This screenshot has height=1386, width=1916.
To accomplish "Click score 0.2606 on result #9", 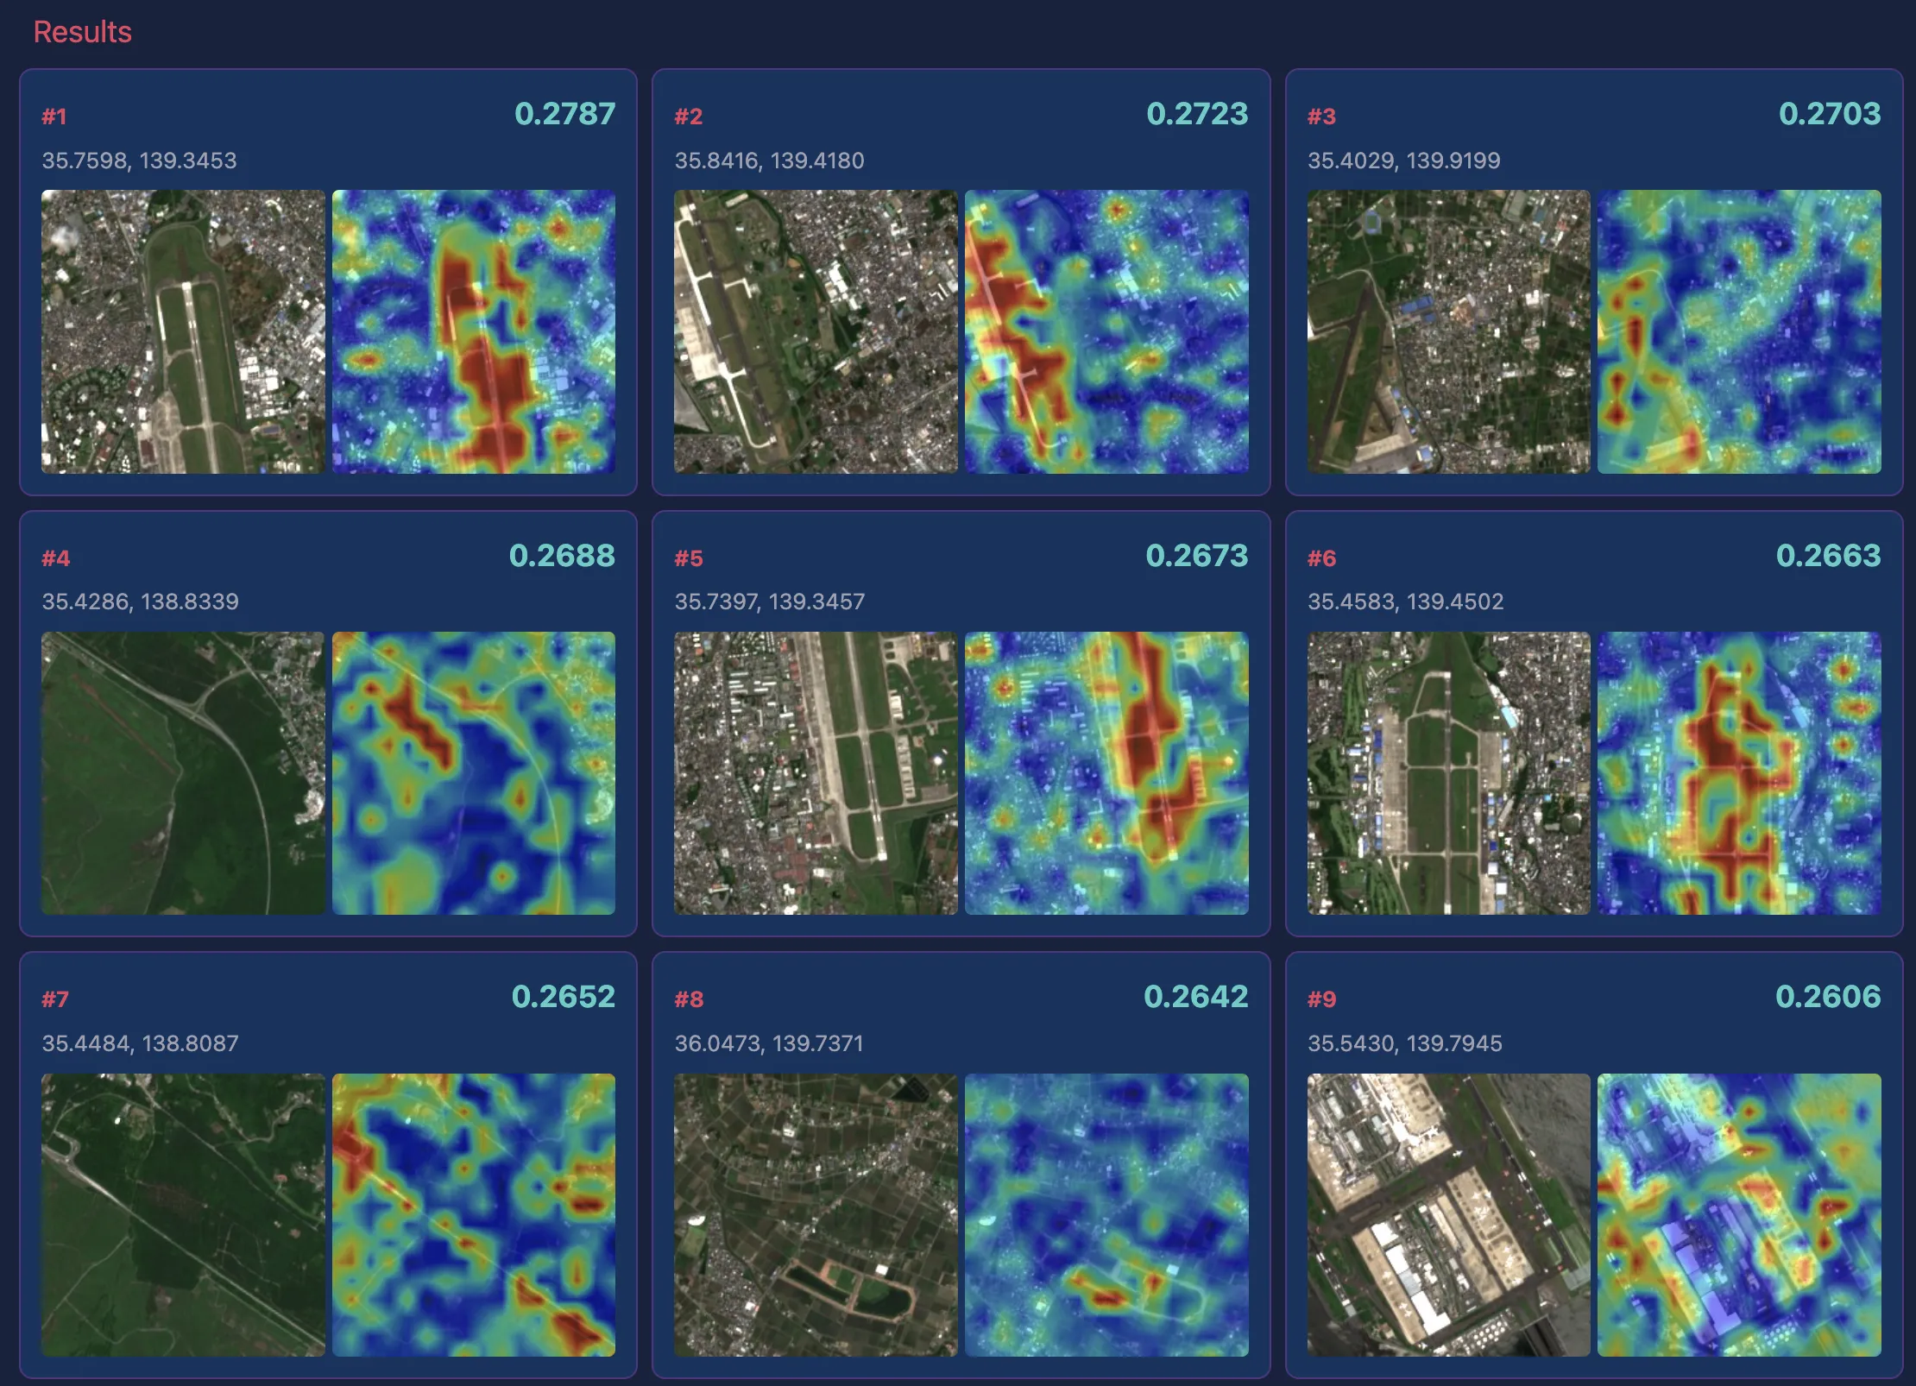I will pyautogui.click(x=1828, y=997).
